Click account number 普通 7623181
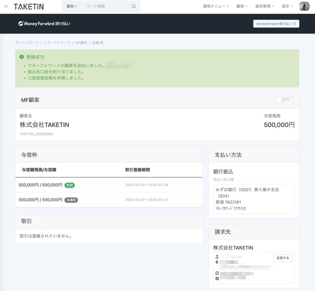Viewport: 315px width, 291px height. coord(228,202)
